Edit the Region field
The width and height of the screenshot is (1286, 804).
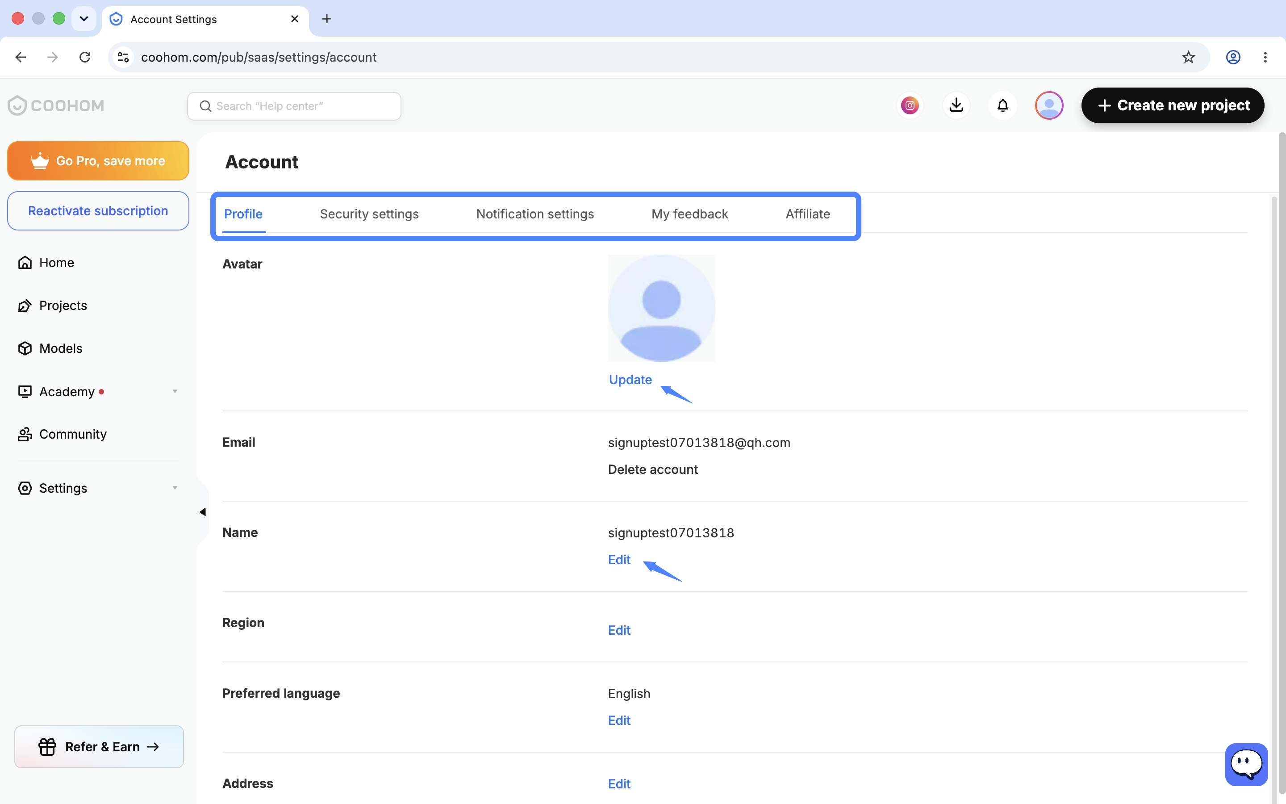(619, 630)
